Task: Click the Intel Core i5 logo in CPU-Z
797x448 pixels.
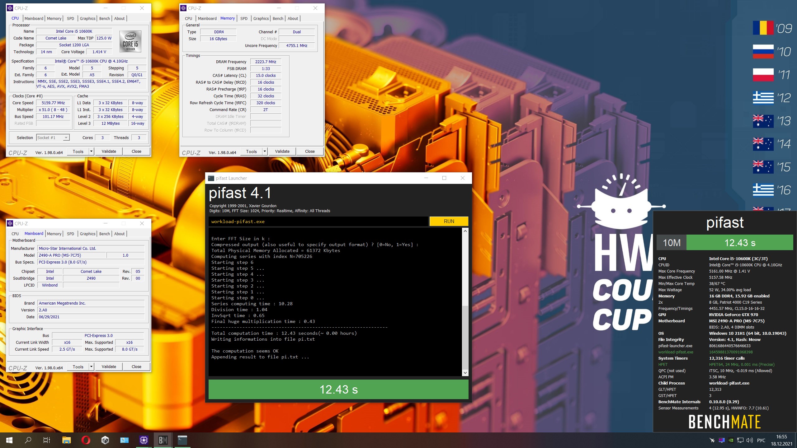Action: click(130, 41)
